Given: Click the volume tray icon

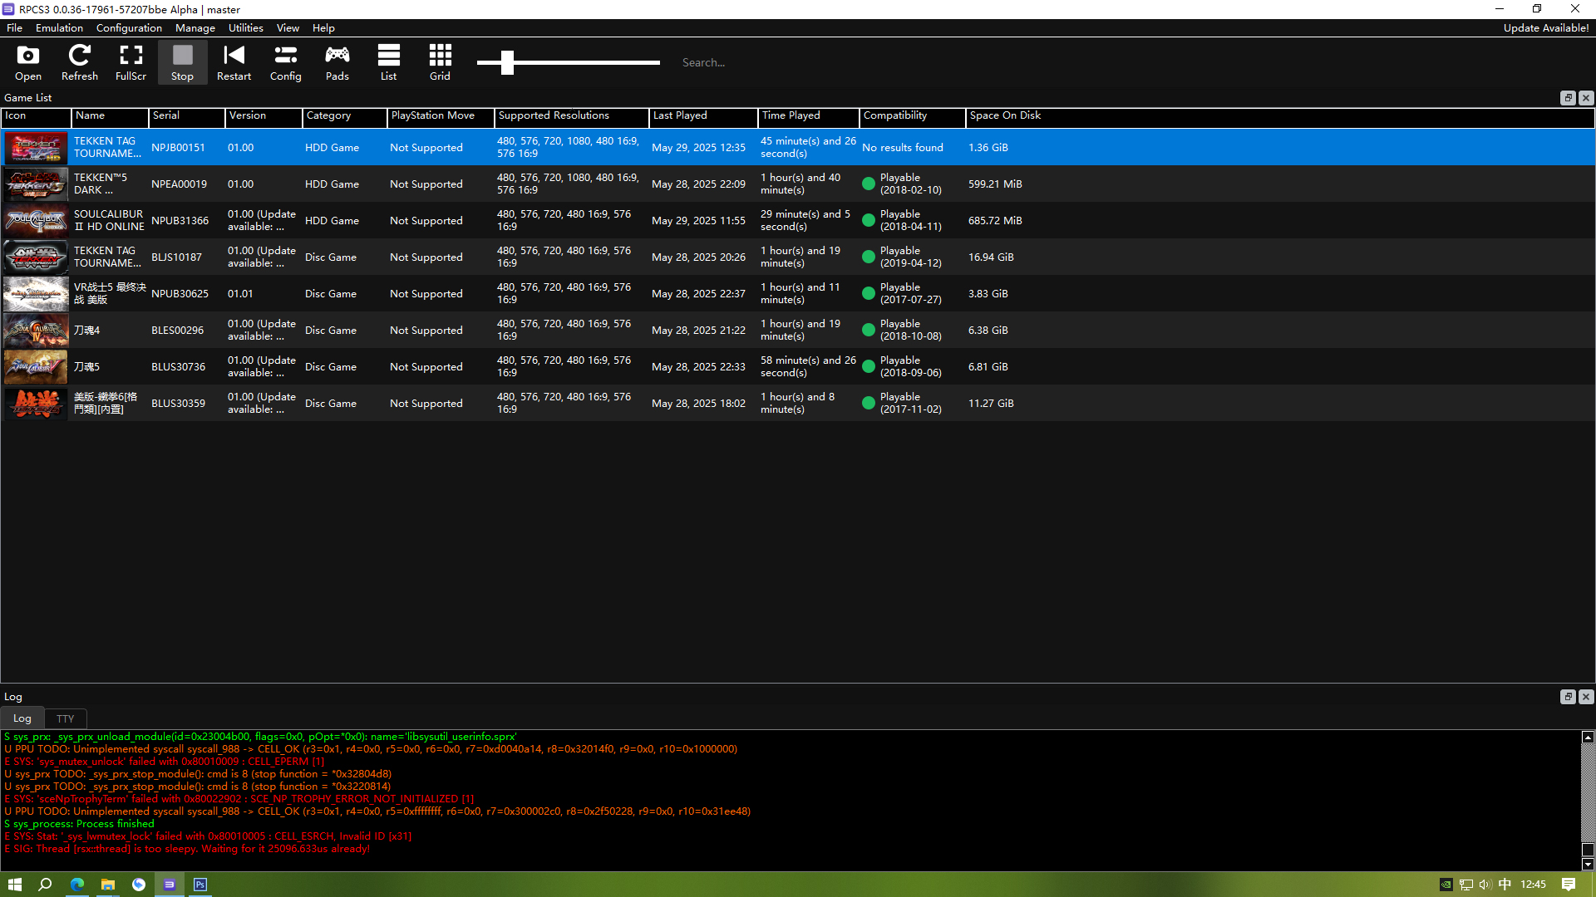Looking at the screenshot, I should tap(1485, 885).
